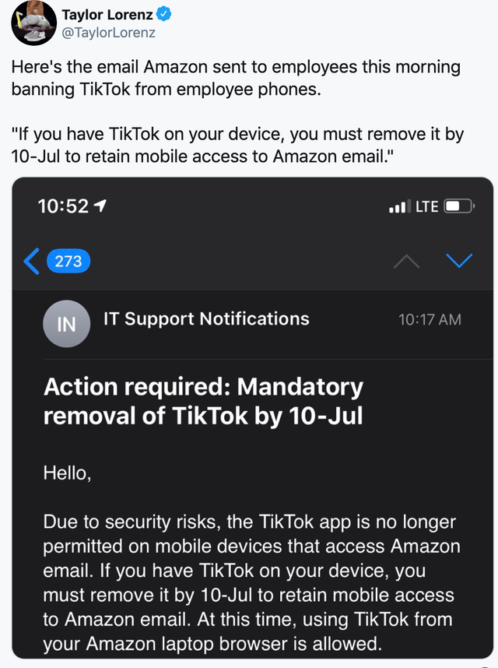The width and height of the screenshot is (498, 668).
Task: Select the IT Support Notifications sender name
Action: (x=206, y=318)
